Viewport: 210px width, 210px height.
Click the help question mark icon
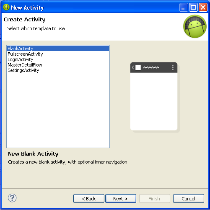pyautogui.click(x=12, y=198)
